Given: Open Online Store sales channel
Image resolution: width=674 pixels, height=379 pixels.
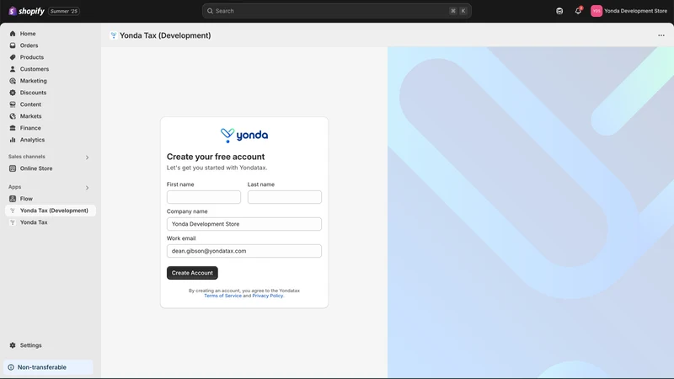Looking at the screenshot, I should [51, 168].
